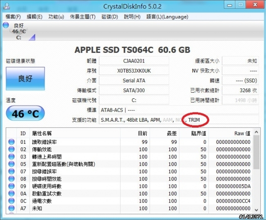Click status orb of row 0A 啟動重試次數
The image size is (266, 220).
(11, 193)
